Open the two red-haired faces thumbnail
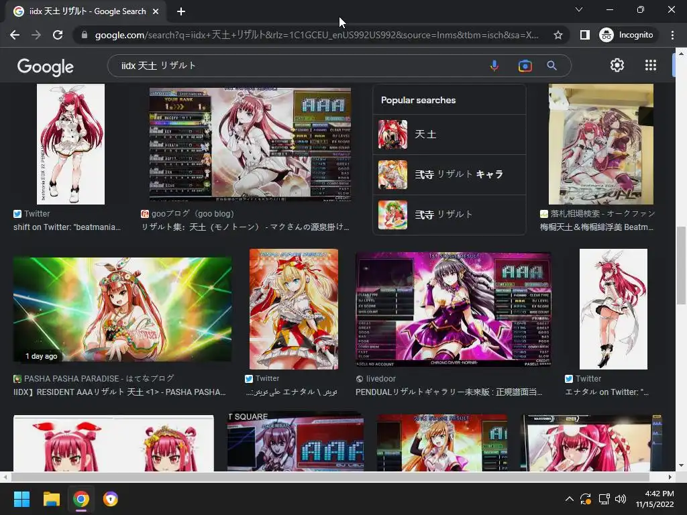 tap(113, 443)
